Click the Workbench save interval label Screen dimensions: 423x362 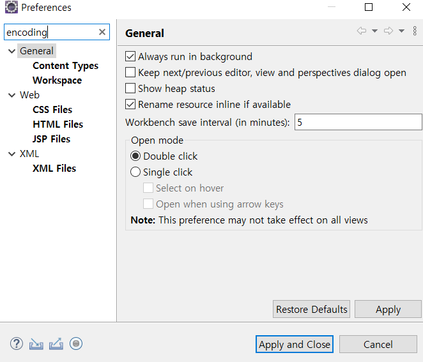pos(207,123)
